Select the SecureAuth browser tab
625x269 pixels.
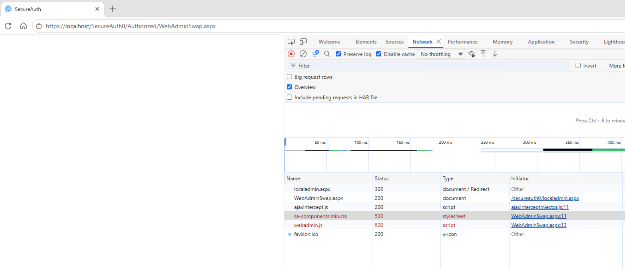click(x=53, y=9)
